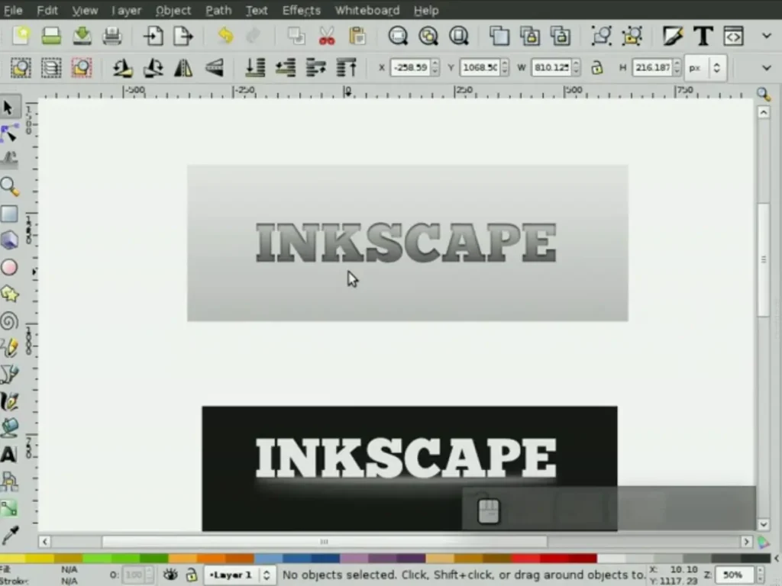Viewport: 782px width, 586px height.
Task: Save the document
Action: pyautogui.click(x=82, y=36)
